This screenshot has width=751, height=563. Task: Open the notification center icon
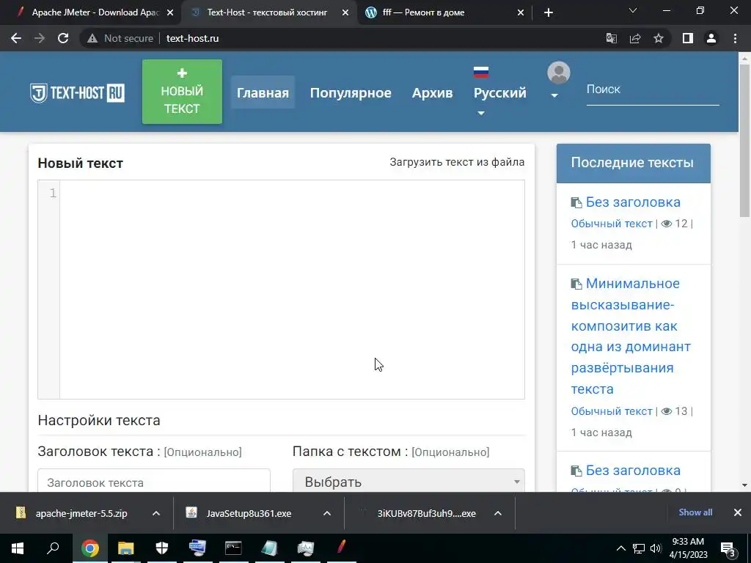click(728, 549)
